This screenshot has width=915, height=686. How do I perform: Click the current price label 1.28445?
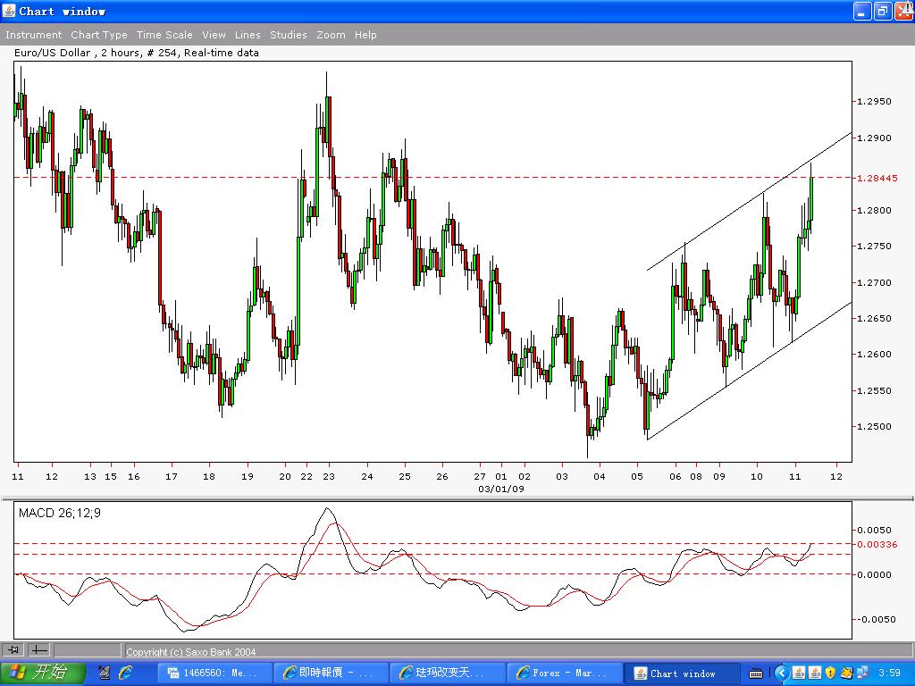877,178
